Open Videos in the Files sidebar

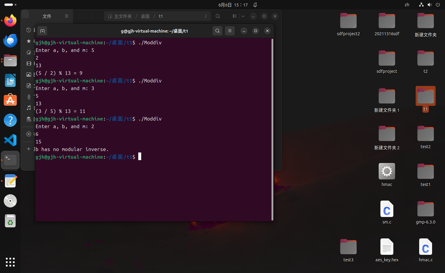click(29, 63)
